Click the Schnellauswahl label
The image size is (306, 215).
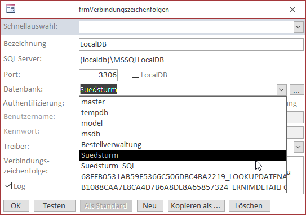click(30, 26)
